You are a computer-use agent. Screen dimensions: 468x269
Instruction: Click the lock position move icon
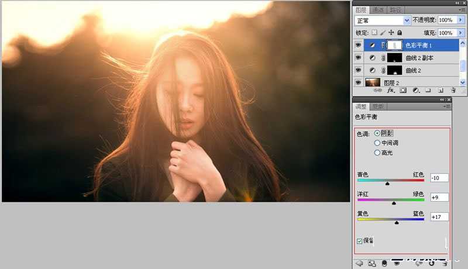coord(391,33)
